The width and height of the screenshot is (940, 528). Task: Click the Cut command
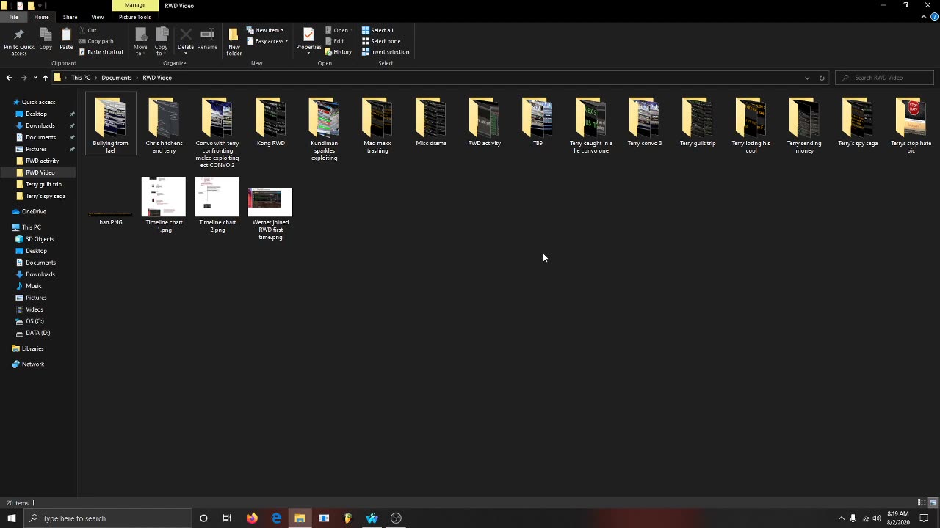pos(87,30)
